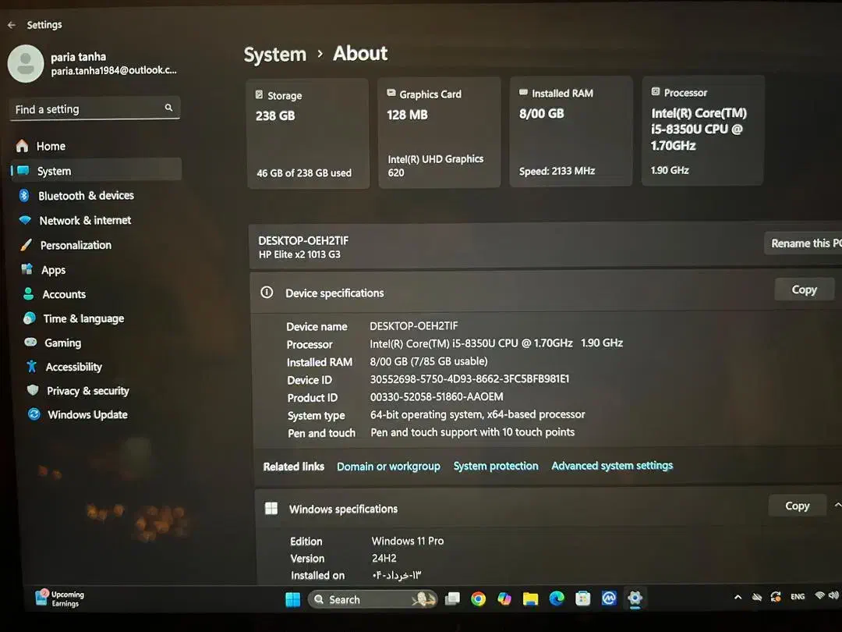The width and height of the screenshot is (842, 632).
Task: Click the back arrow beside Settings title
Action: pos(12,25)
